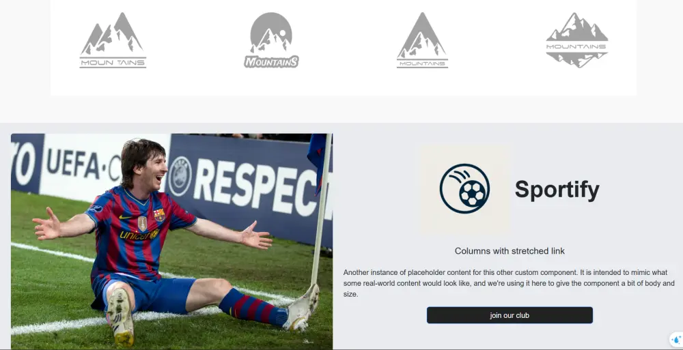
Task: Open the triangular peak Mountains logo
Action: [422, 40]
